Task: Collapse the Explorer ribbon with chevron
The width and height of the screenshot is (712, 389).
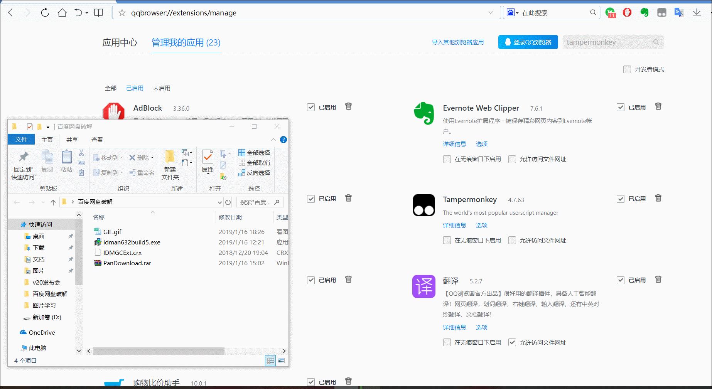Action: pyautogui.click(x=273, y=140)
